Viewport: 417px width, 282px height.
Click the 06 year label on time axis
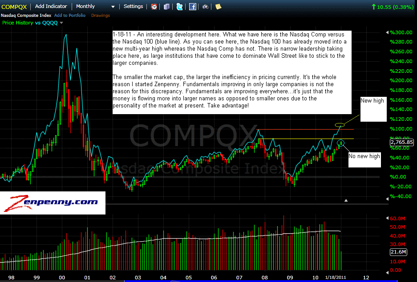click(x=214, y=278)
